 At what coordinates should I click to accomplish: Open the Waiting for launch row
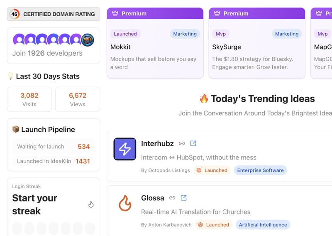click(53, 147)
